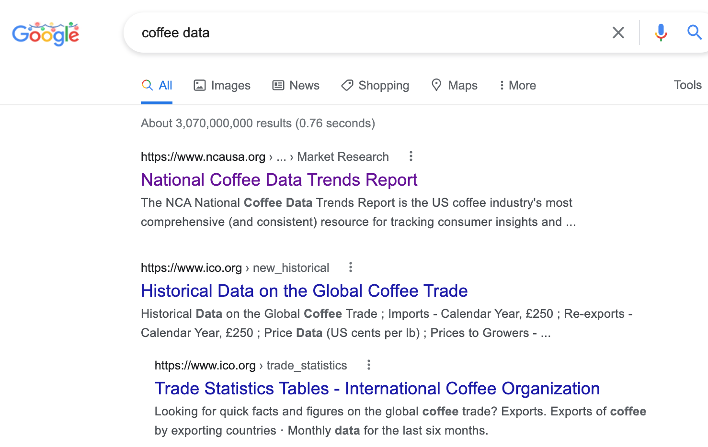Start voice search with microphone icon

(x=661, y=33)
